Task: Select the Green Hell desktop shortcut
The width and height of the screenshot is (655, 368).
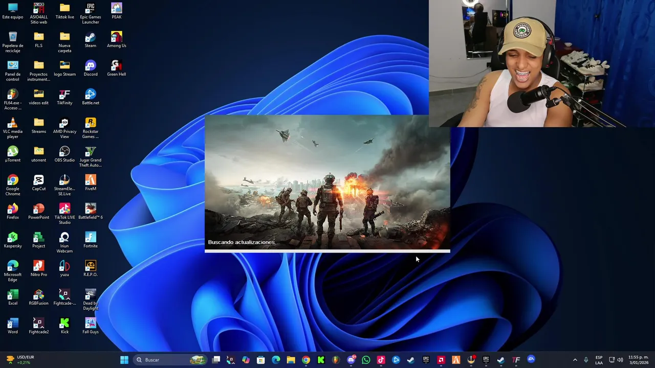Action: [x=117, y=68]
